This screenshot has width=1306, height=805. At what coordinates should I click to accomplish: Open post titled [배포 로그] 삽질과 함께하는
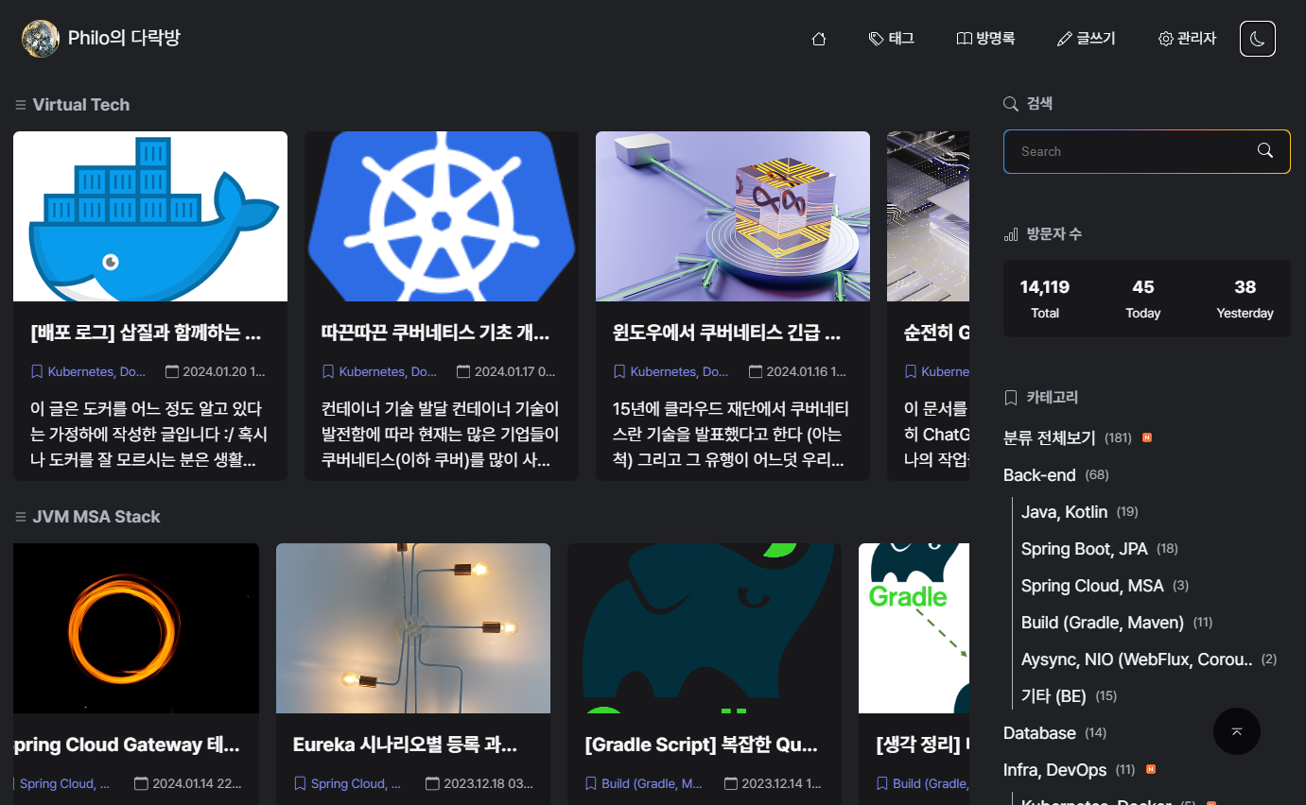[146, 333]
